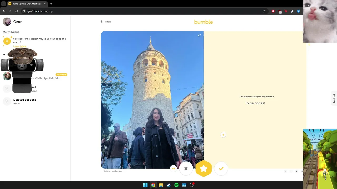
Task: Click 'The quickest way to my heart is' text
Action: coord(257,97)
